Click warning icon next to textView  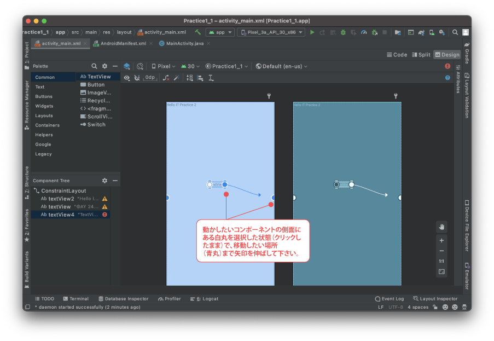tap(105, 207)
